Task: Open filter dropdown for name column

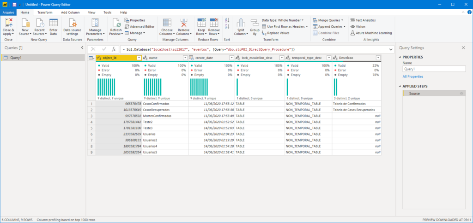Action: (185, 58)
